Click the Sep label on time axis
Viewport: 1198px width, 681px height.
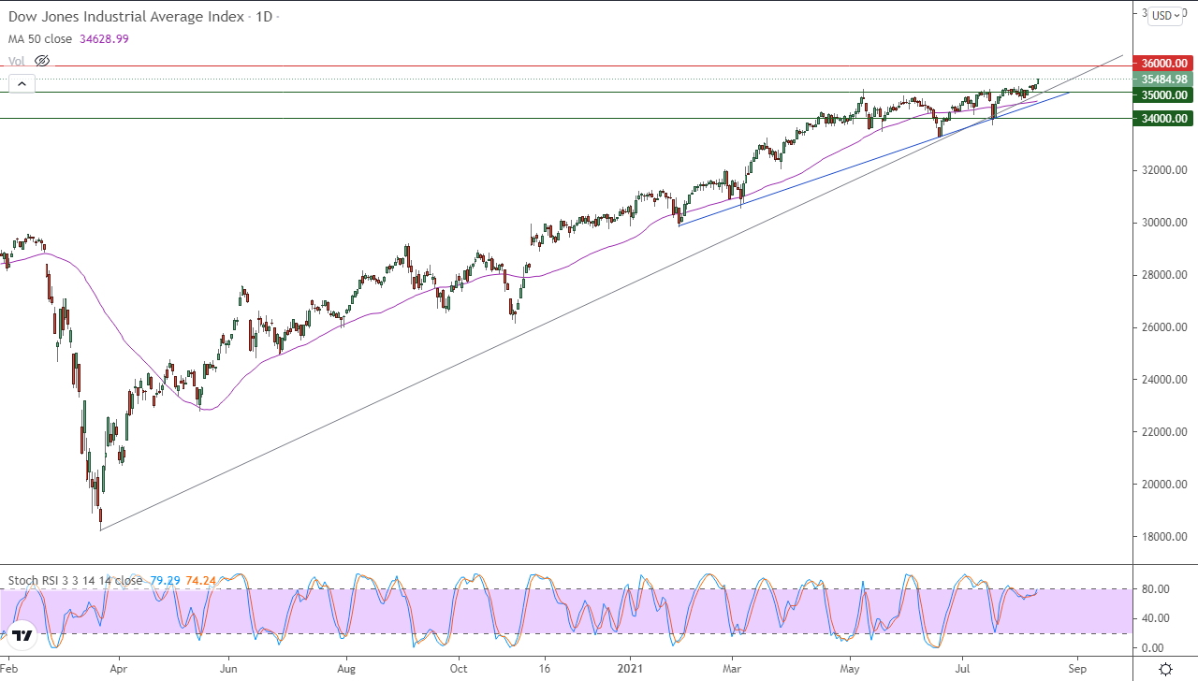(x=1077, y=669)
